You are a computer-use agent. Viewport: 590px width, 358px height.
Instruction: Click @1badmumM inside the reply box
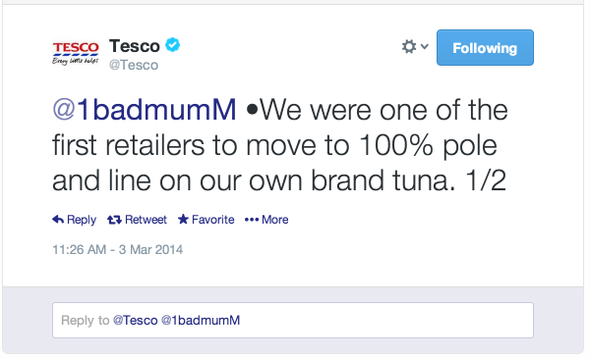coord(201,320)
